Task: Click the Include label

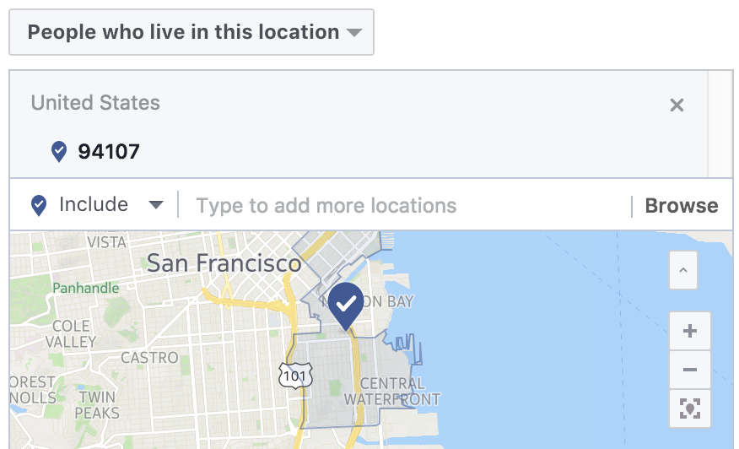Action: pos(94,205)
